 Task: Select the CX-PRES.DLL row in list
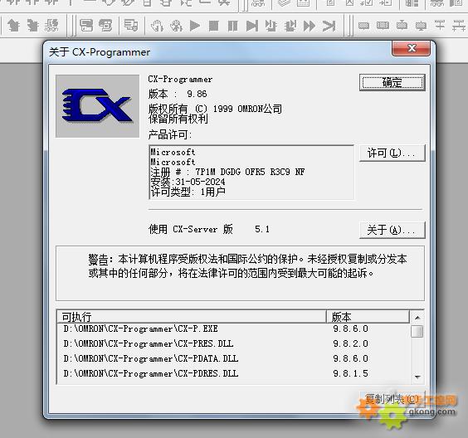pos(233,343)
